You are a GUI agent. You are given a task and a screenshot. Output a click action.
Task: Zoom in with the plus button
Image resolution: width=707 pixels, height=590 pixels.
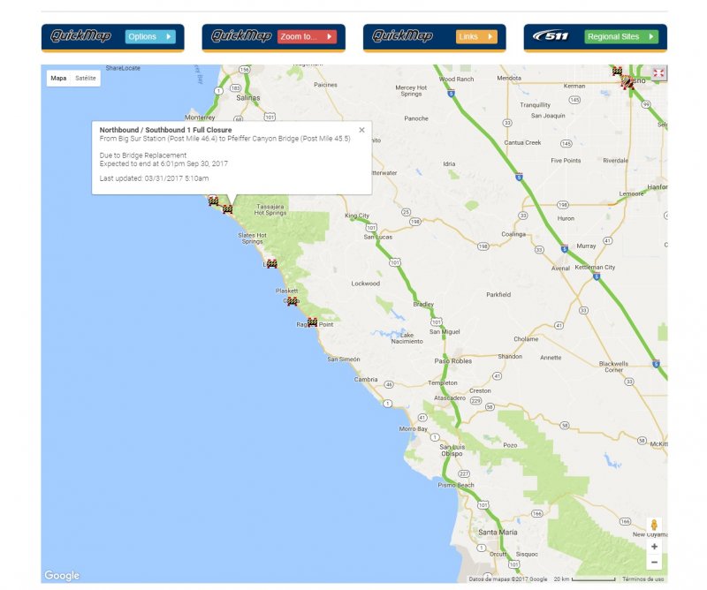point(654,547)
